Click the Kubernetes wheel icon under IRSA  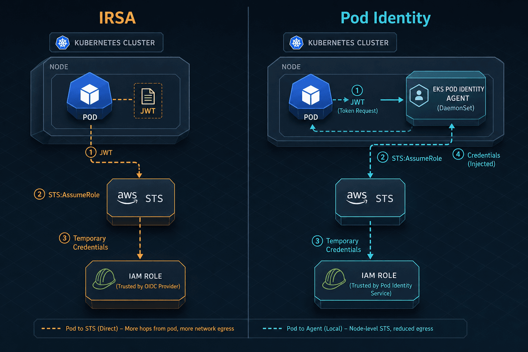(x=63, y=43)
